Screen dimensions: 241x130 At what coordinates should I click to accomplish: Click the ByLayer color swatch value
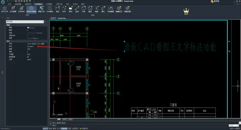31,28
